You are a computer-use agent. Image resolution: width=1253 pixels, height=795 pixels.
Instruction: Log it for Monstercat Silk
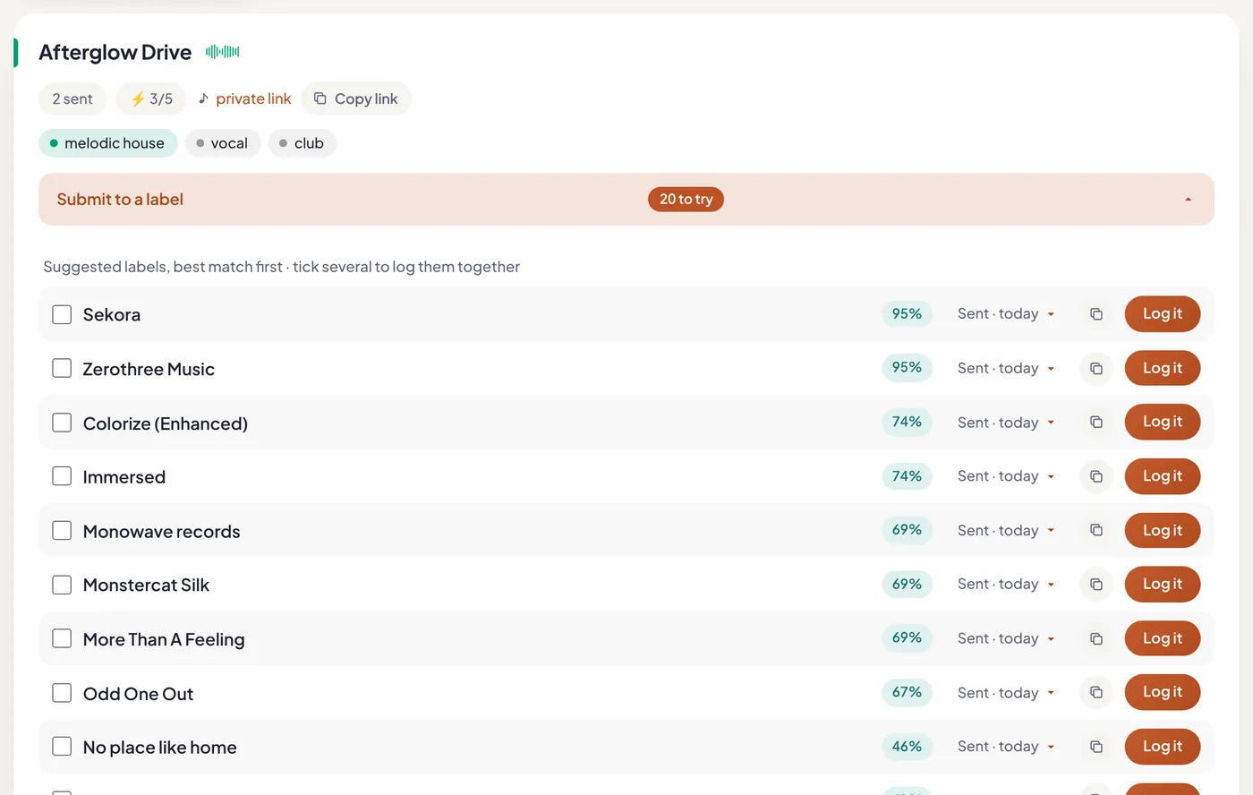click(1162, 585)
